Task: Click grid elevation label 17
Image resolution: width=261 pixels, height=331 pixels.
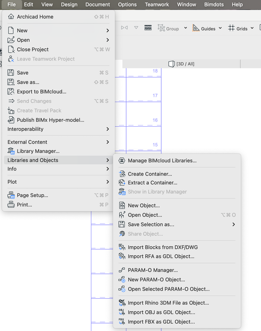Action: (155, 95)
